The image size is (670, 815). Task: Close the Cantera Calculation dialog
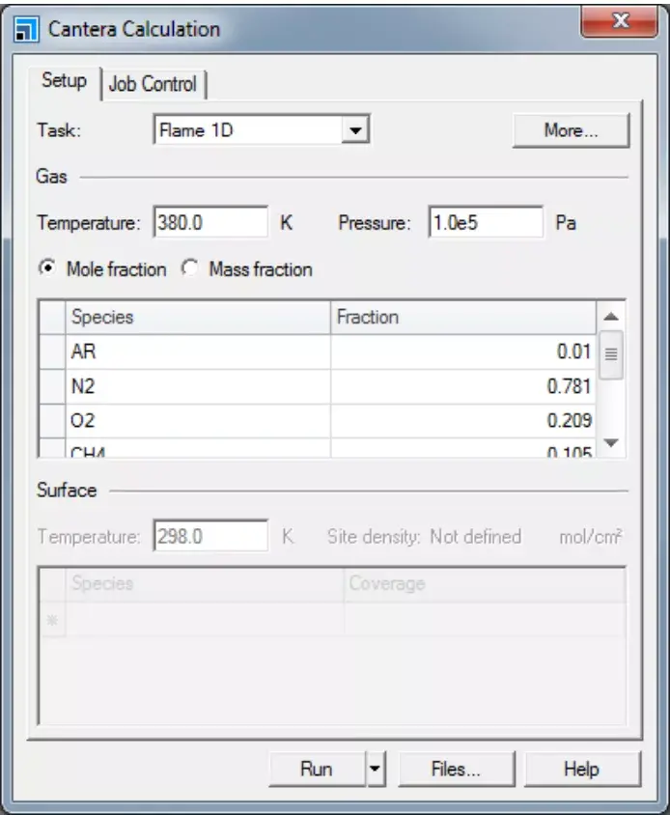pos(621,21)
